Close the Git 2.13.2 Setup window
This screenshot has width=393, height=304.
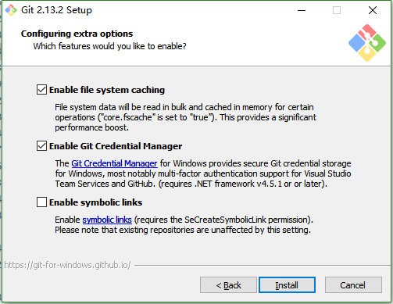point(373,10)
